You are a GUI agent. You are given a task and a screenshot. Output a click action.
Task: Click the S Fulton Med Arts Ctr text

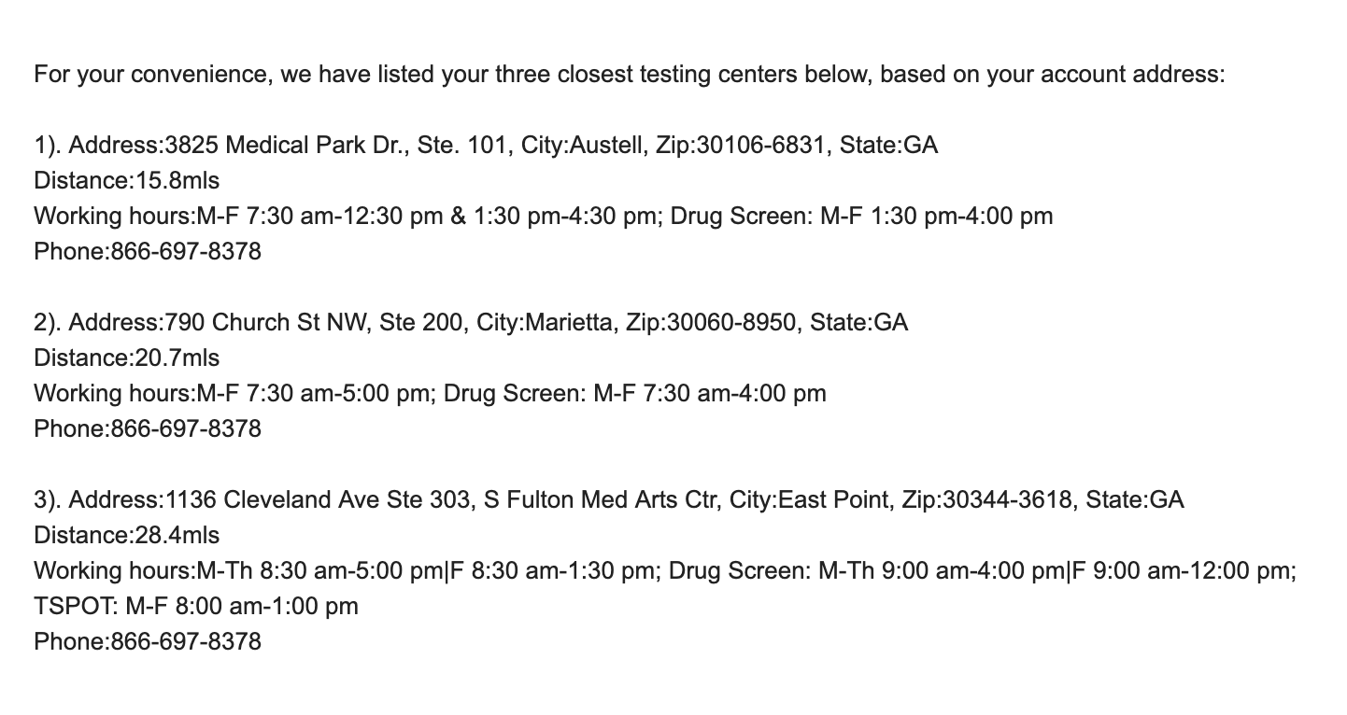tap(597, 499)
